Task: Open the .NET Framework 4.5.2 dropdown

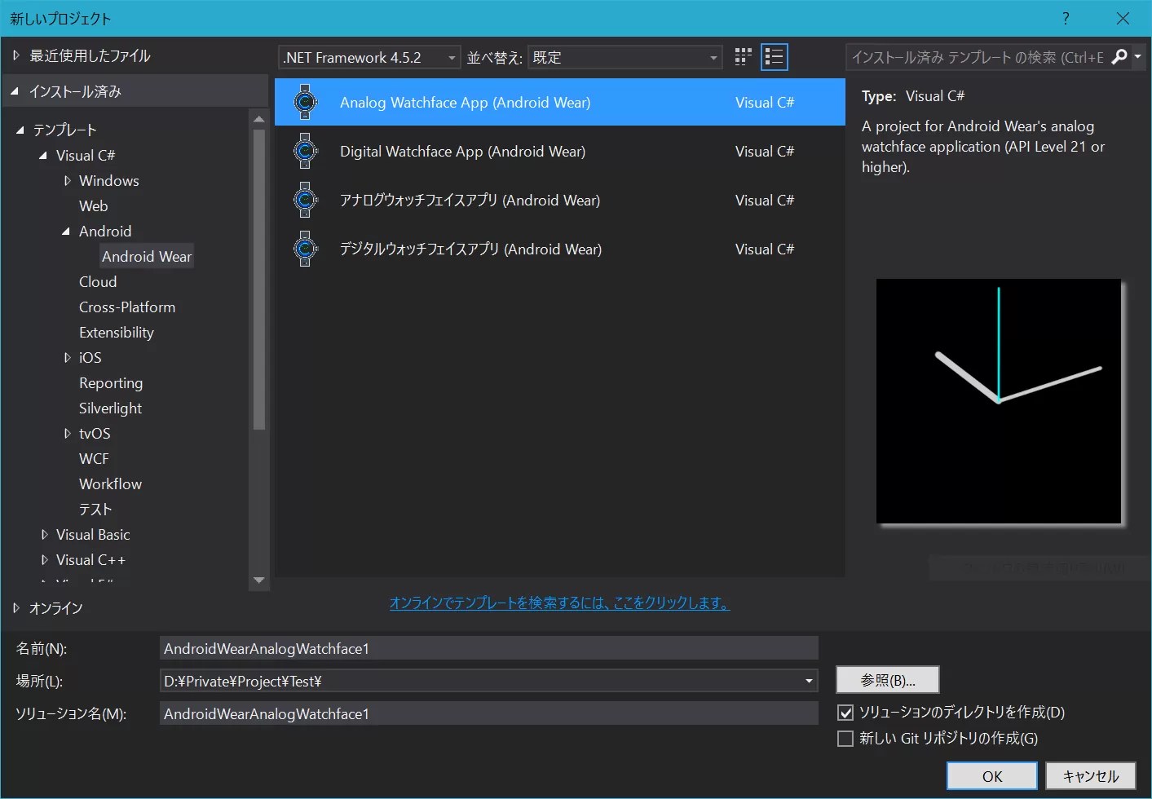Action: point(369,57)
